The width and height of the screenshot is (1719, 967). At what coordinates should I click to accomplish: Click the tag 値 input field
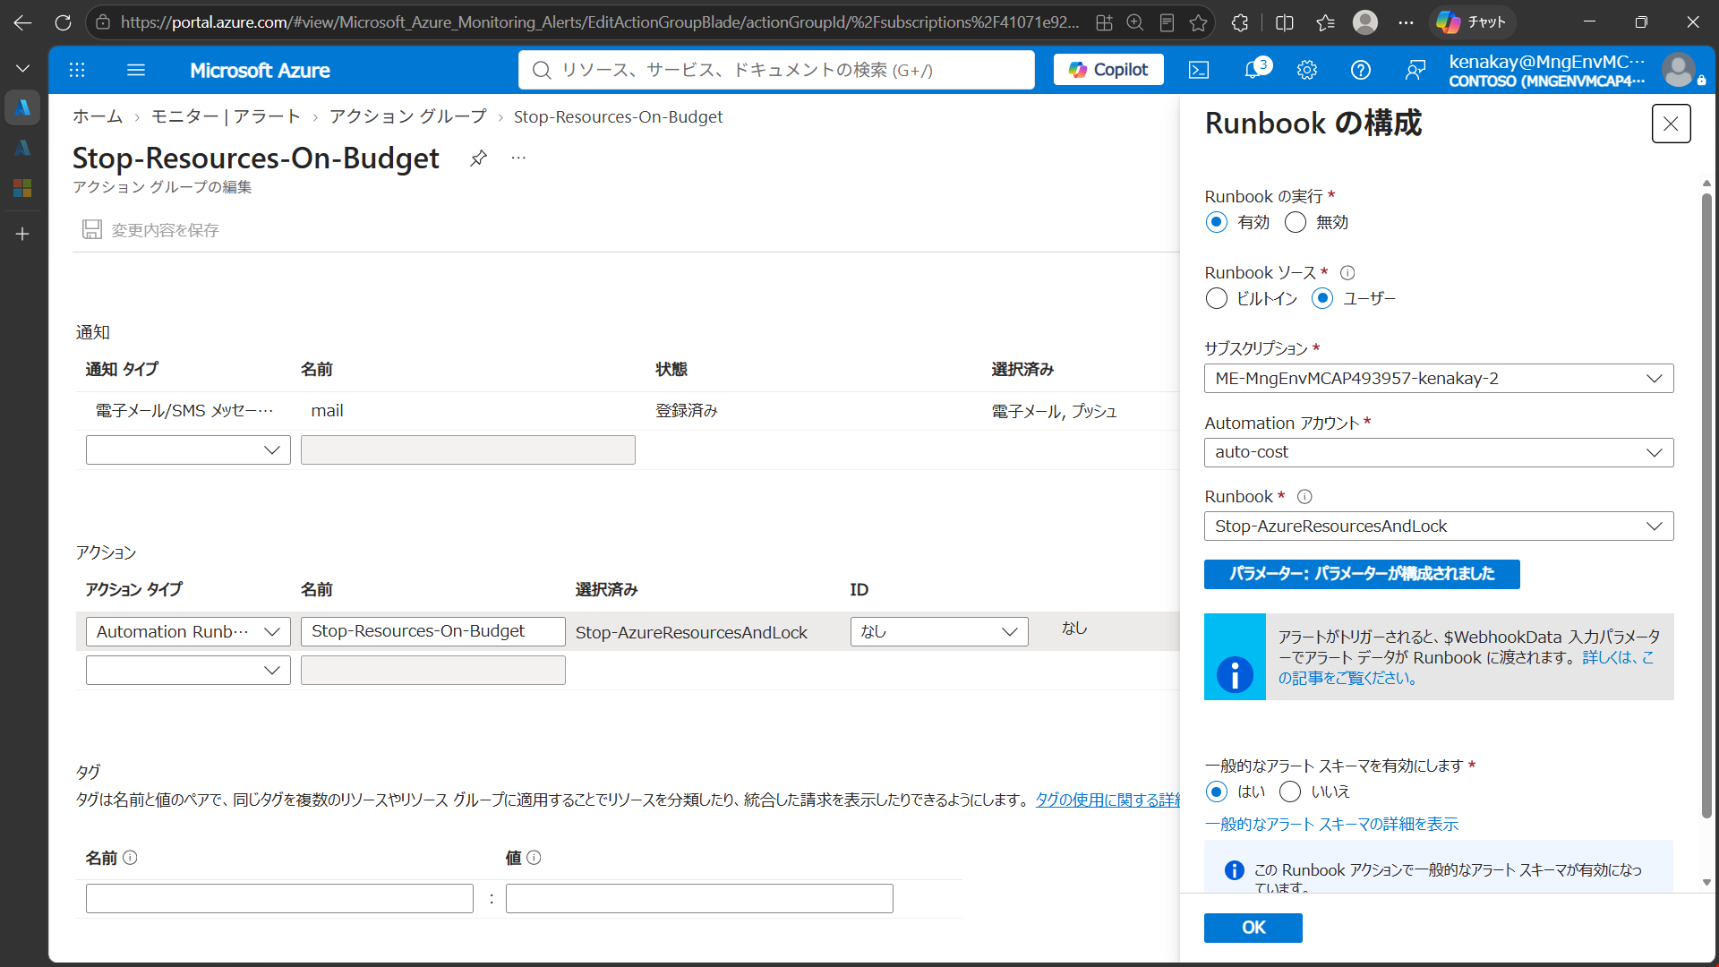[699, 898]
